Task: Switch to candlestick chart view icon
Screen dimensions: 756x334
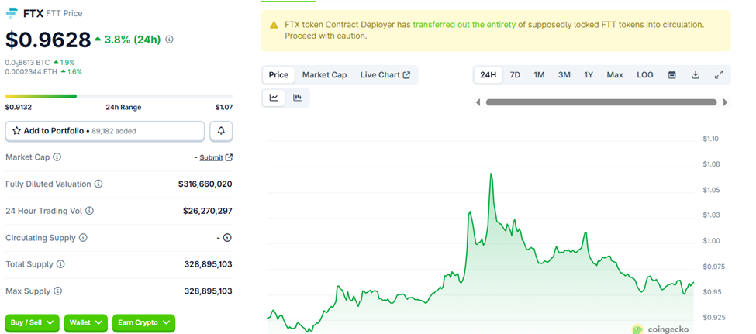Action: [297, 98]
